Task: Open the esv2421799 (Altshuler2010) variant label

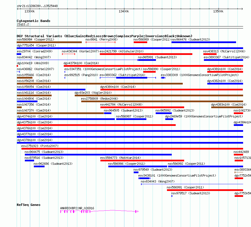Action: [x=122, y=51]
